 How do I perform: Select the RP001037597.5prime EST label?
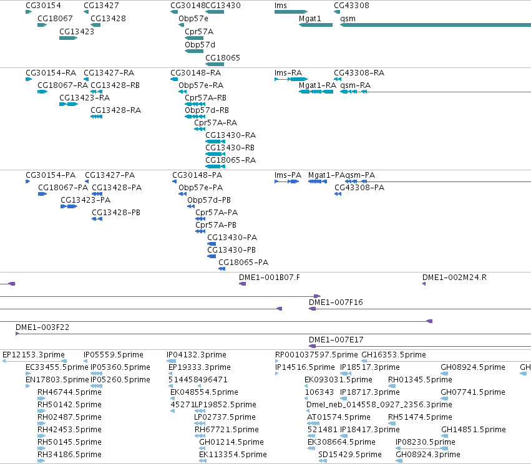(316, 355)
